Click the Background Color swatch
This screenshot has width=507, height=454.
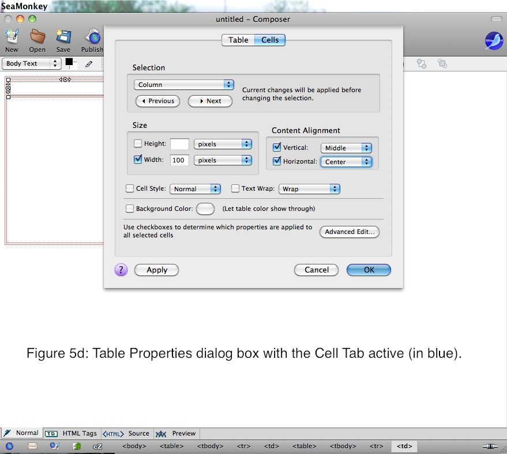click(205, 209)
